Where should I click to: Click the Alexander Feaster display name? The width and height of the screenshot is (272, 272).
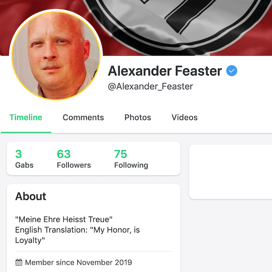165,71
